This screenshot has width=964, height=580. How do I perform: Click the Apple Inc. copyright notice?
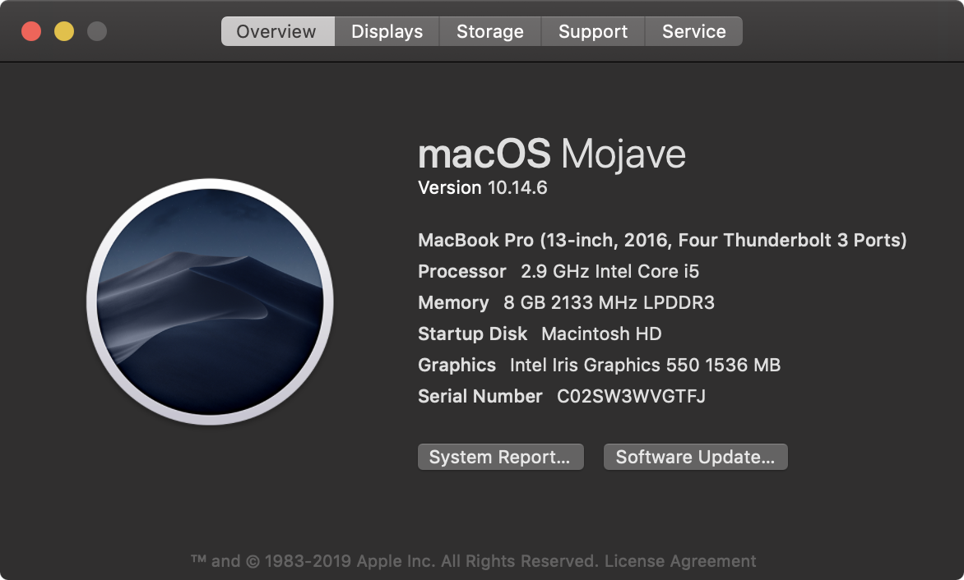pyautogui.click(x=393, y=561)
